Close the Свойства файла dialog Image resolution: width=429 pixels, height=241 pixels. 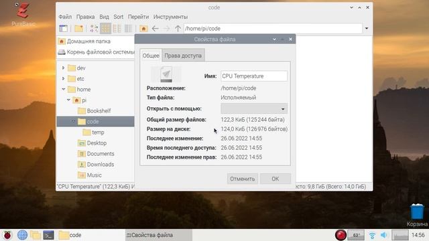coord(290,39)
